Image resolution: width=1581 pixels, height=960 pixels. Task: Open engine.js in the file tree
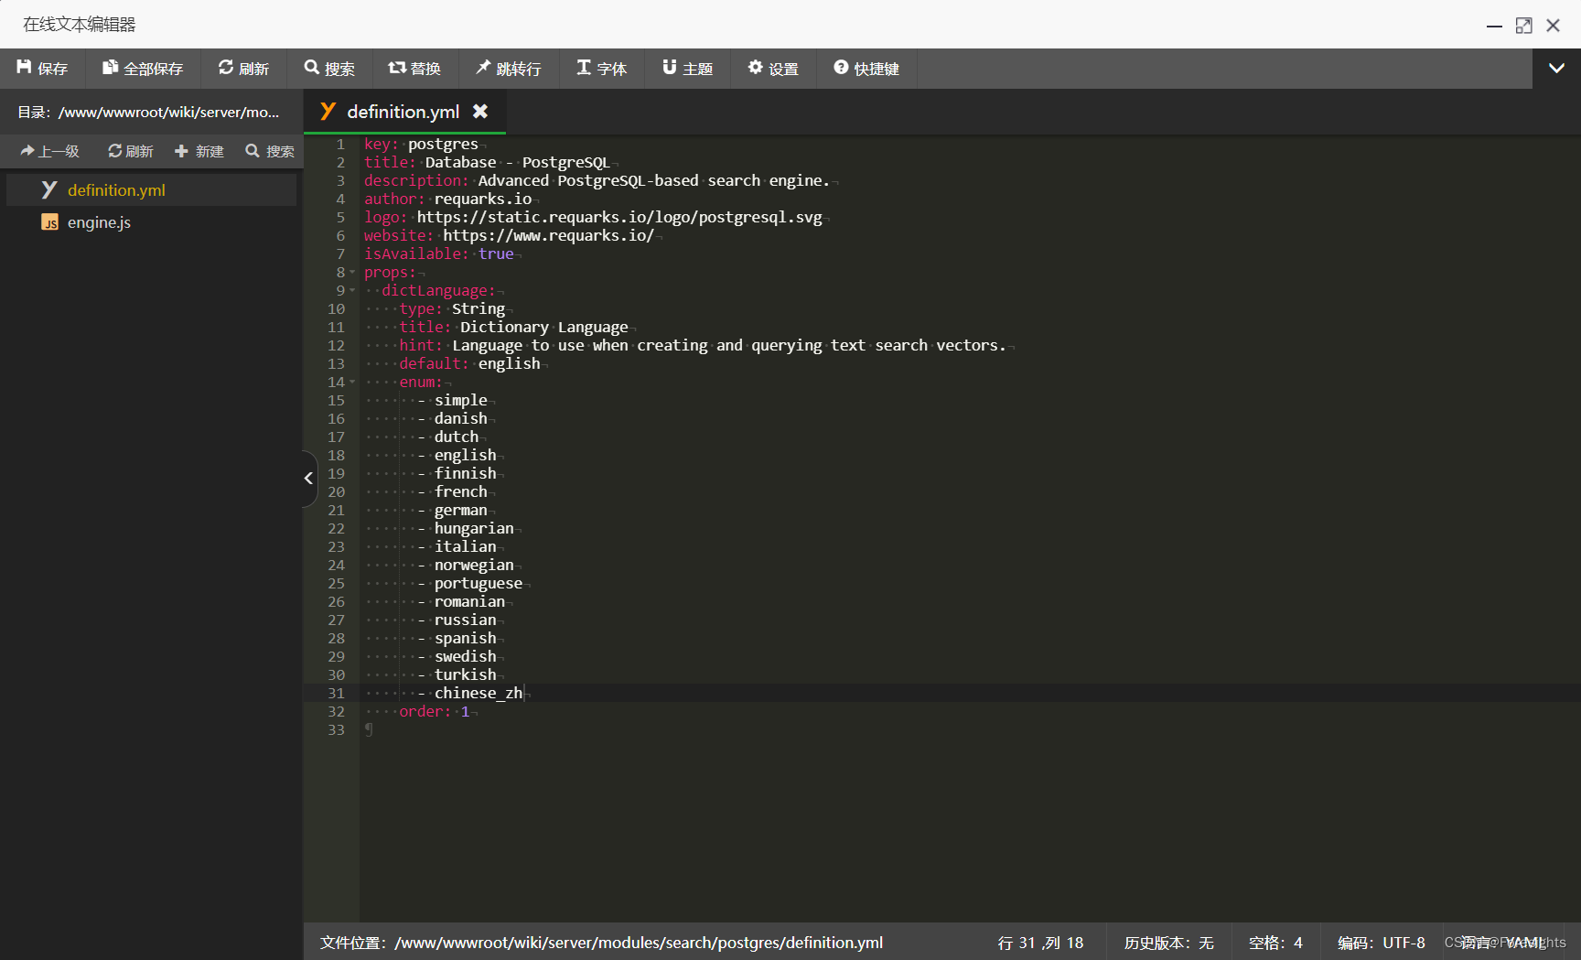click(152, 222)
